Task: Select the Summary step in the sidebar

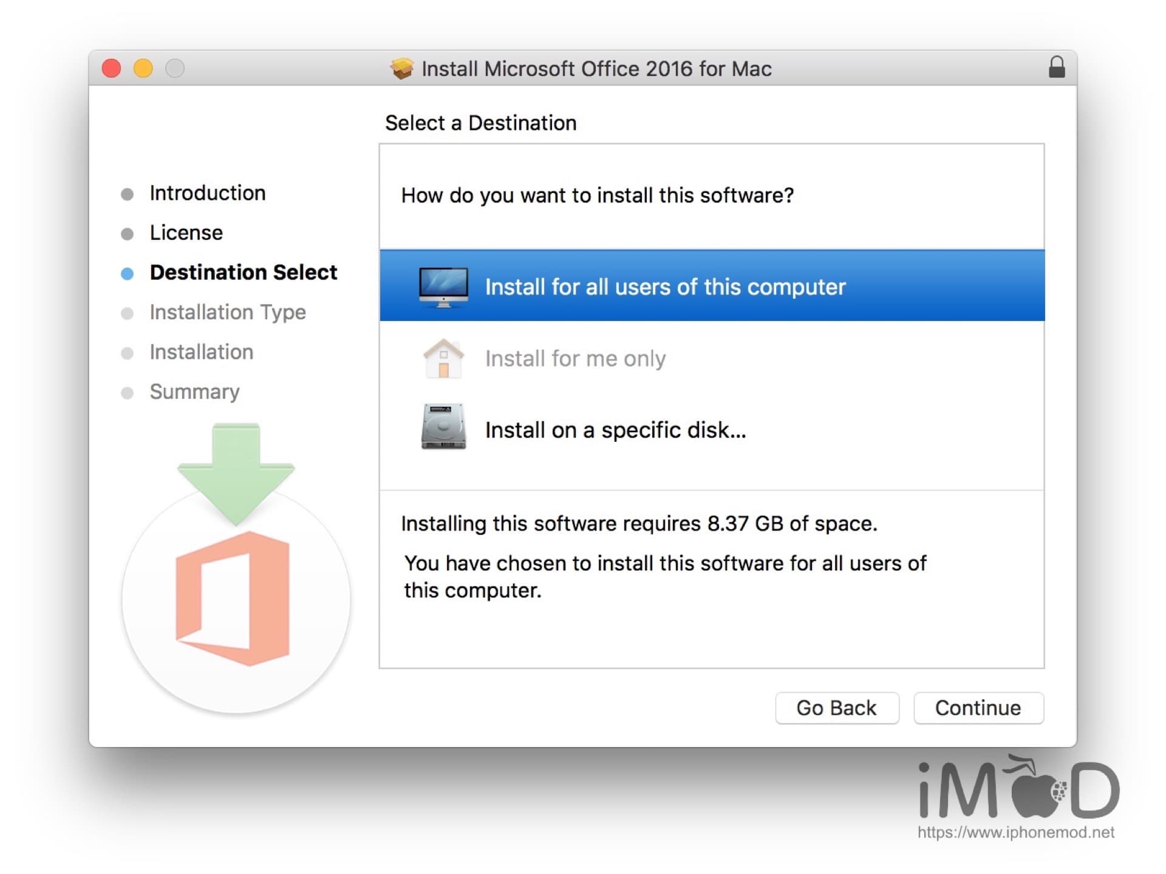Action: [x=194, y=392]
